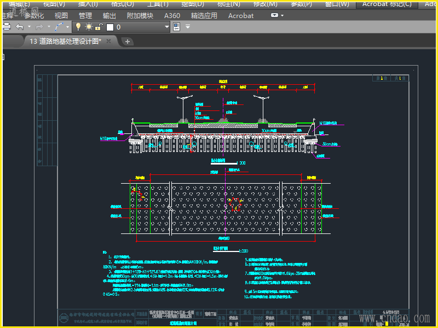Image resolution: width=438 pixels, height=328 pixels.
Task: Expand quick access toolbar customize arrow
Action: coord(188,27)
